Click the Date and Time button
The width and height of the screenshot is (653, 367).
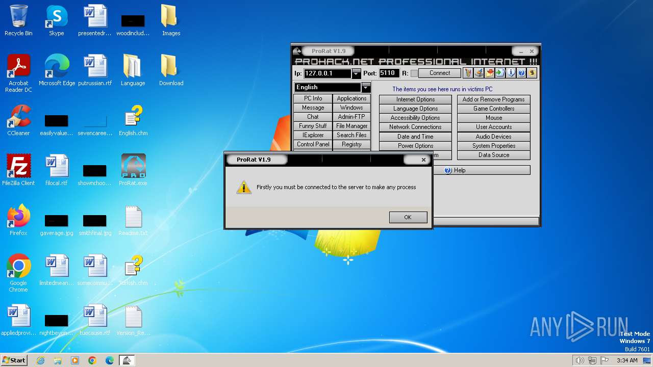pyautogui.click(x=415, y=137)
